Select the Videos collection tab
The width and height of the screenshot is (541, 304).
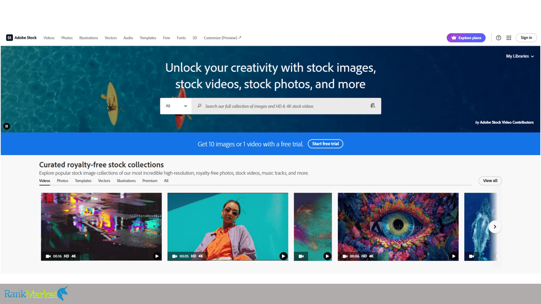pyautogui.click(x=45, y=181)
